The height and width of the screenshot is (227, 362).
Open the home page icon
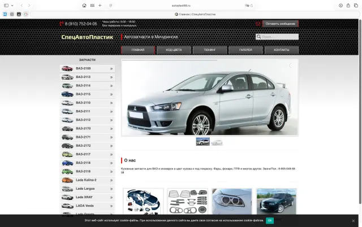click(x=84, y=5)
